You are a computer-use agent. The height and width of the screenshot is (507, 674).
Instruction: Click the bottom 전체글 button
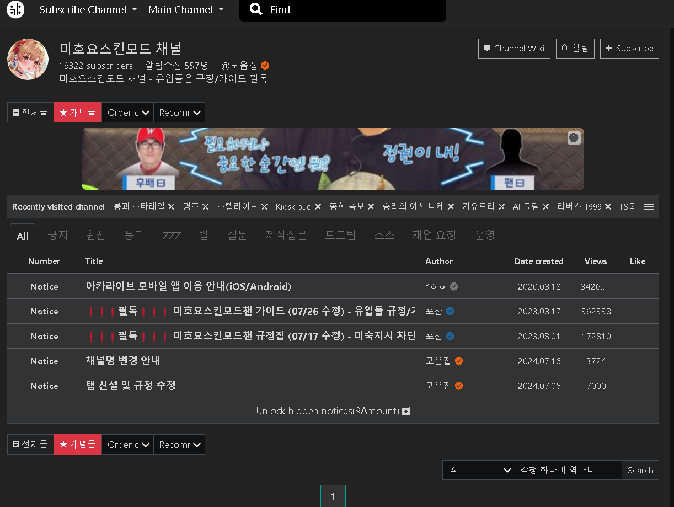30,445
